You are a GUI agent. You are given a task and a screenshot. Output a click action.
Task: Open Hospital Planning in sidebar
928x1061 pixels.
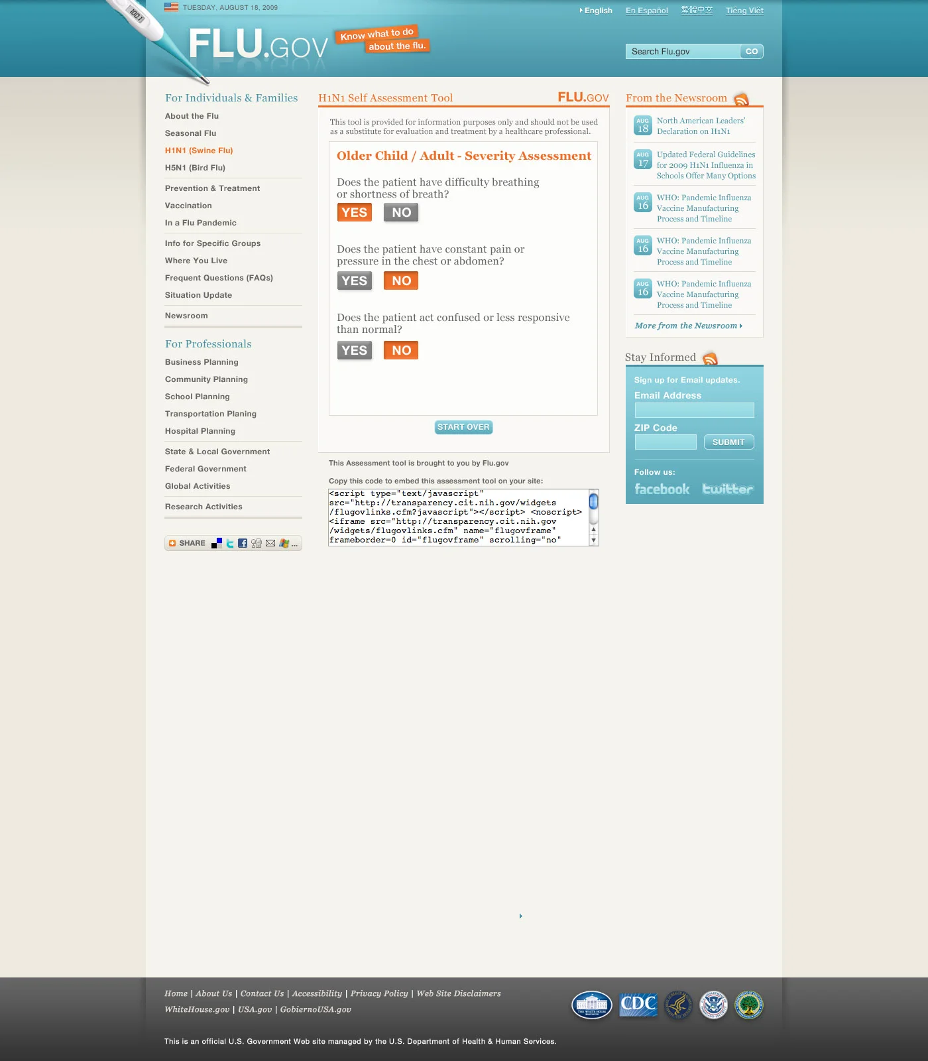pyautogui.click(x=200, y=431)
